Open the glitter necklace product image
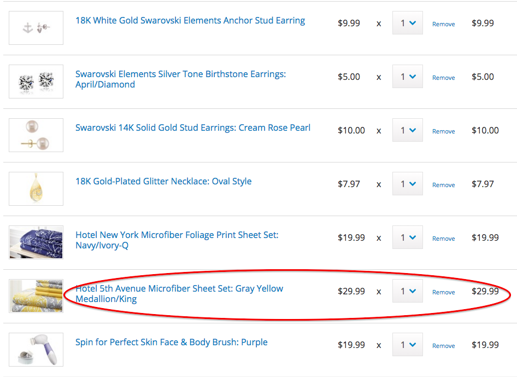517x377 pixels. coord(36,189)
